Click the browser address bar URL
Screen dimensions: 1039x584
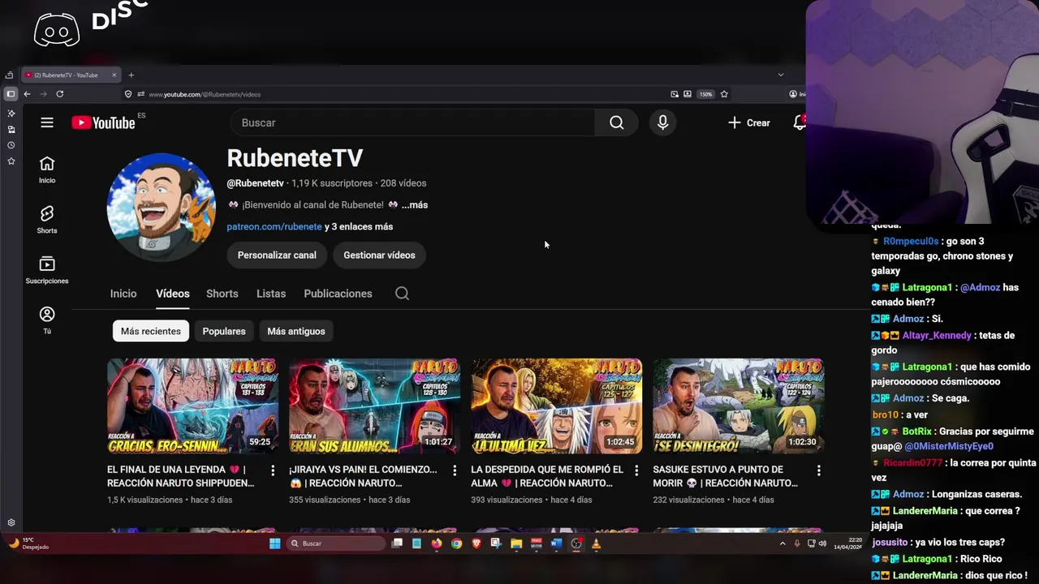205,94
